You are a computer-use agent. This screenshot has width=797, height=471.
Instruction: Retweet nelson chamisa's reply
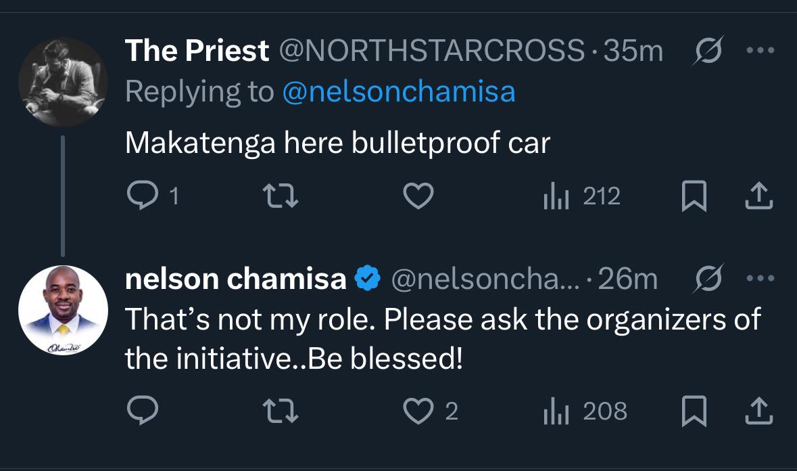(281, 411)
